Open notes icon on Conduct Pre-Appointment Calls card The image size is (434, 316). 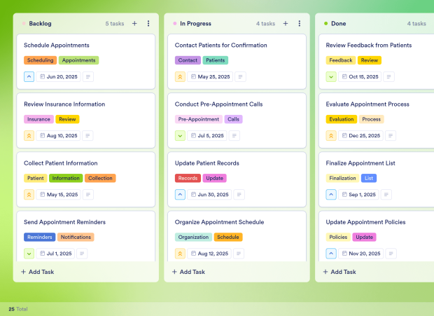pyautogui.click(x=234, y=136)
